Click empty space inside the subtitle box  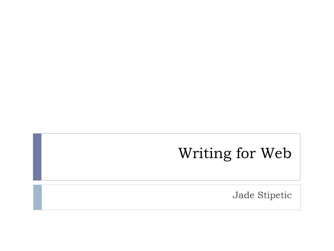tap(128, 197)
